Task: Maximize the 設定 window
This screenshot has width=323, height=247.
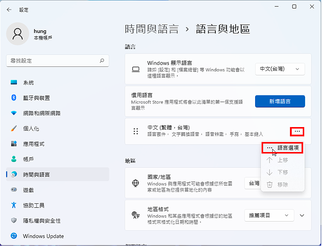Action: coord(294,7)
